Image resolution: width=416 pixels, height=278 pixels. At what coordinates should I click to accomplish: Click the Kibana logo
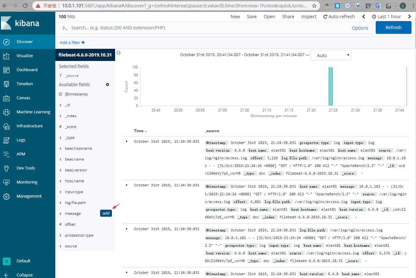(x=20, y=23)
